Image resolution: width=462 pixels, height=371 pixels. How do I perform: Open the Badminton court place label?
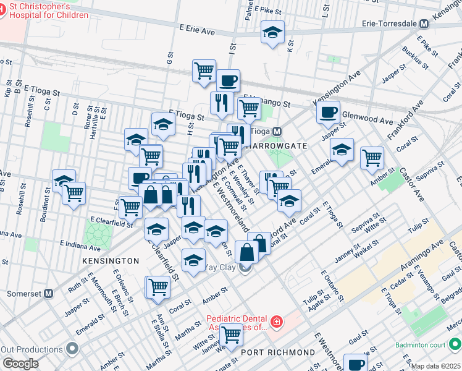click(421, 345)
